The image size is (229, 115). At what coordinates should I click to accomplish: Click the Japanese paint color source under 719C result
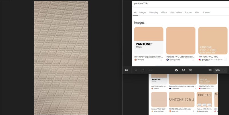click(x=212, y=60)
